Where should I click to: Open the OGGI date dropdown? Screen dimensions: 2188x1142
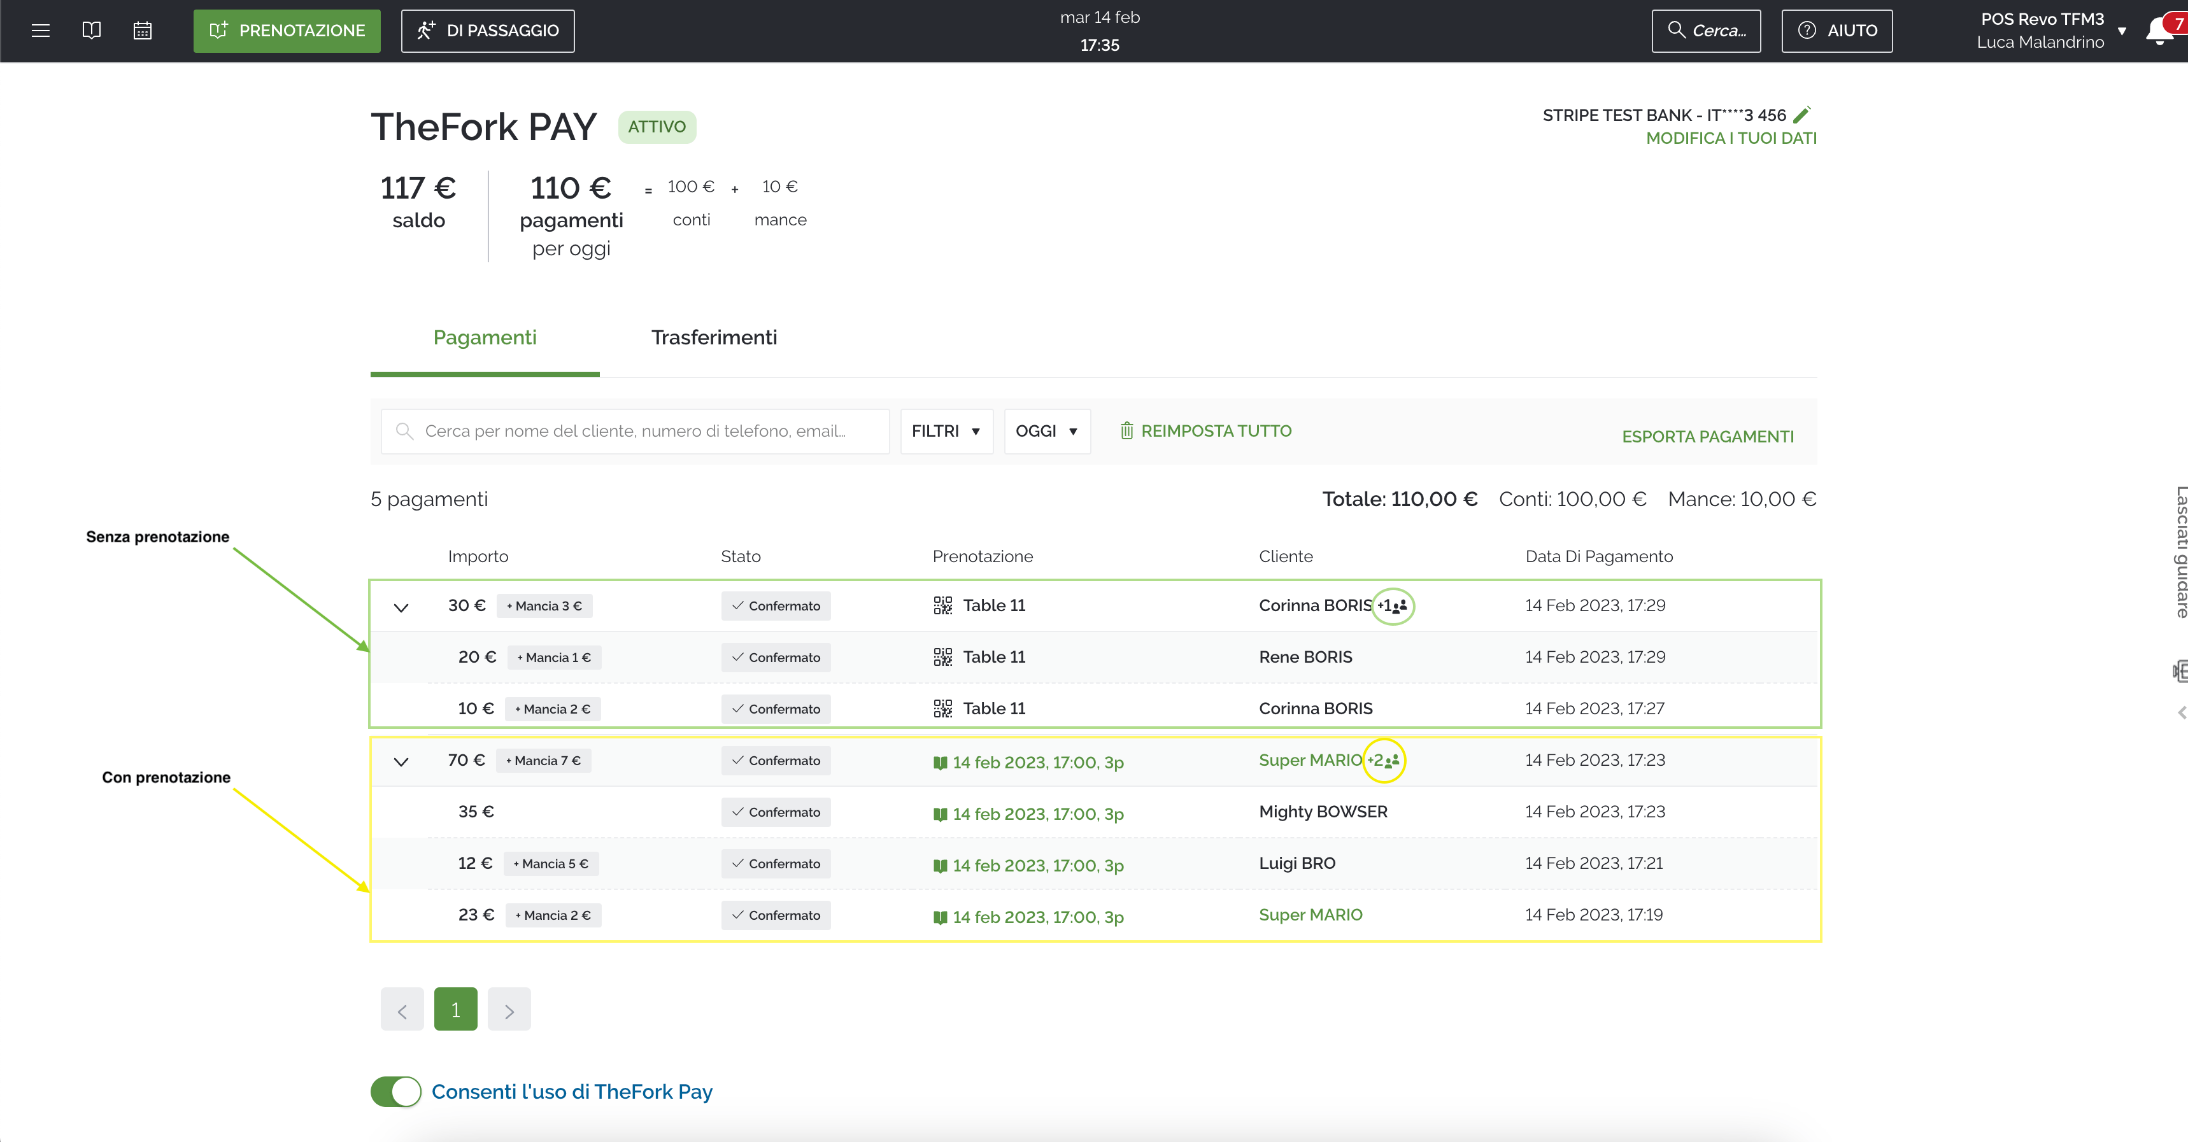coord(1046,432)
